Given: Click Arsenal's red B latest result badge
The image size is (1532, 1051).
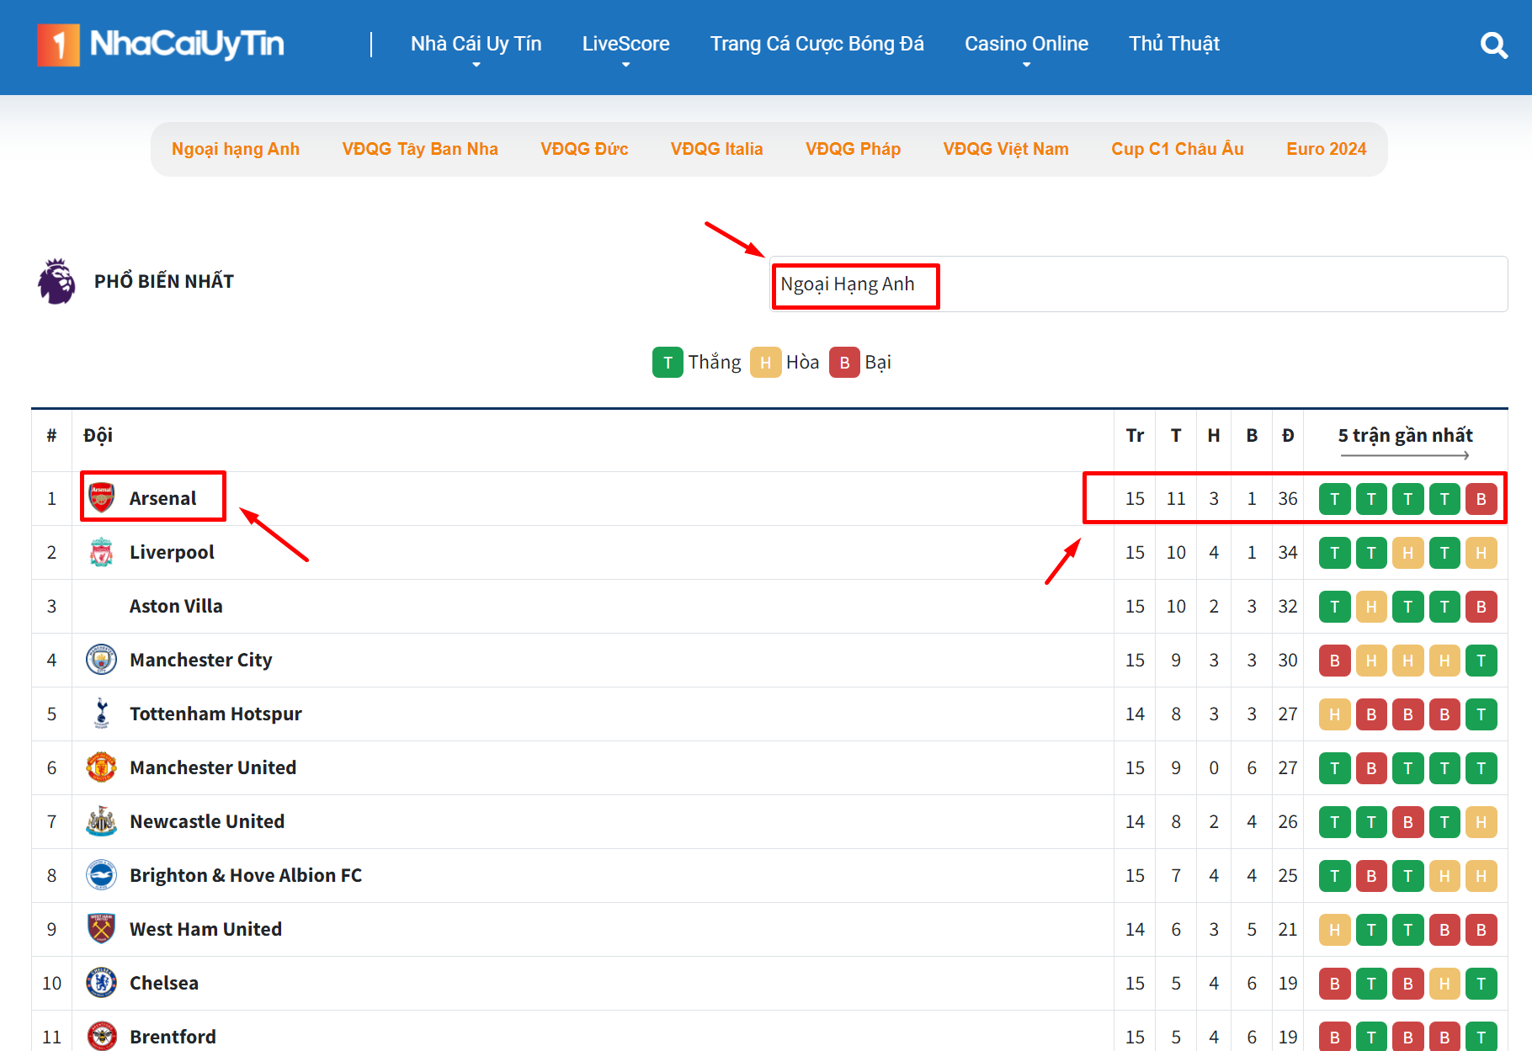Looking at the screenshot, I should pos(1481,499).
